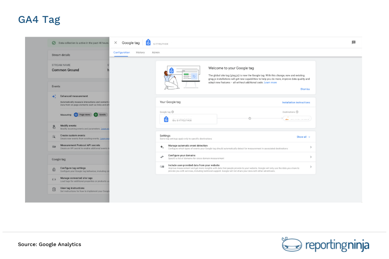
Task: Select the Enhanced measurement sparkle icon
Action: pyautogui.click(x=54, y=96)
